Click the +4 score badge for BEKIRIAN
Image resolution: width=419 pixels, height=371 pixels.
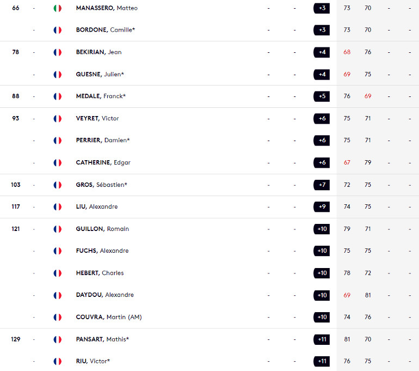[322, 52]
